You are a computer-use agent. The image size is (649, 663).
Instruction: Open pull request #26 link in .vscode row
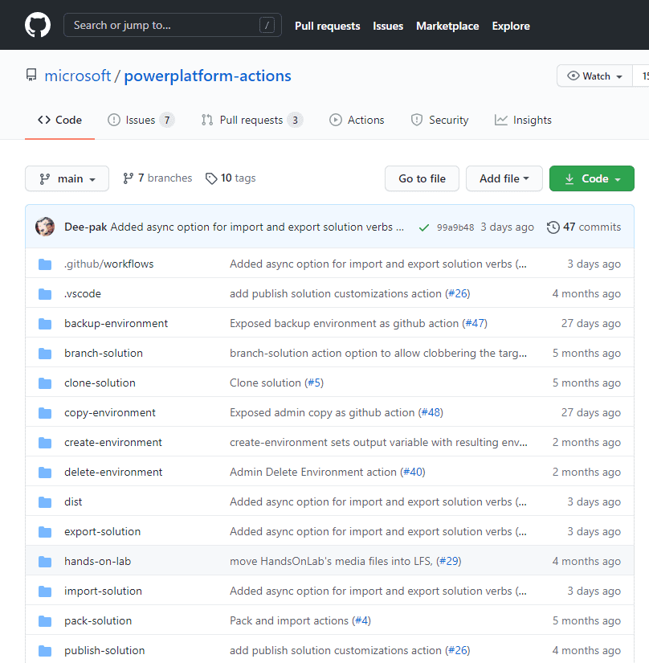point(457,293)
